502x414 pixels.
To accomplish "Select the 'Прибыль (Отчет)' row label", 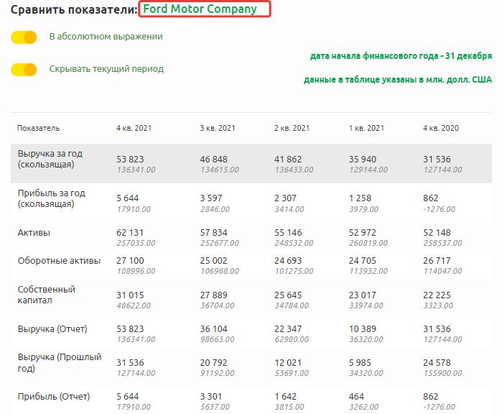I will pos(52,395).
